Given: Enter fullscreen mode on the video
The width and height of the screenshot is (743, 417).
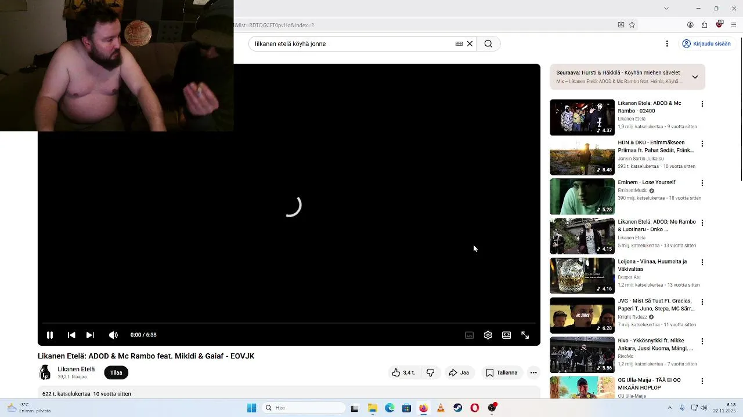Looking at the screenshot, I should [525, 335].
